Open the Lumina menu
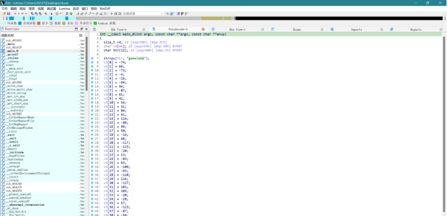Screen dimensions: 447x216 click(65, 9)
